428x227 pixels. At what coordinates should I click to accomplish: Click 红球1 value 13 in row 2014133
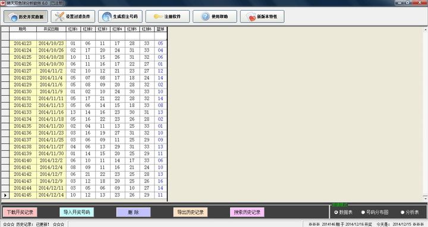tap(73, 112)
